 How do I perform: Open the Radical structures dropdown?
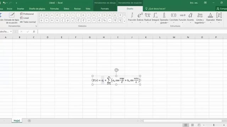point(148,18)
